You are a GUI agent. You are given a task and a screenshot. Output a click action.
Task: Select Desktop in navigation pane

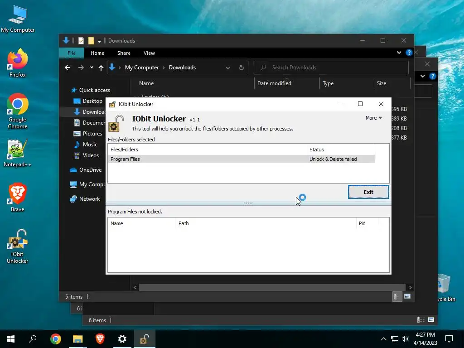(x=87, y=101)
